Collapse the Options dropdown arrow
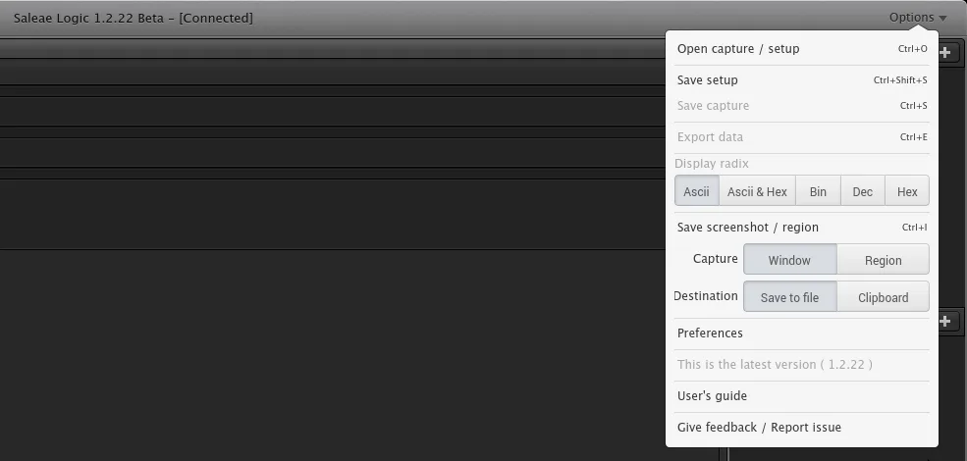Image resolution: width=967 pixels, height=461 pixels. tap(942, 19)
